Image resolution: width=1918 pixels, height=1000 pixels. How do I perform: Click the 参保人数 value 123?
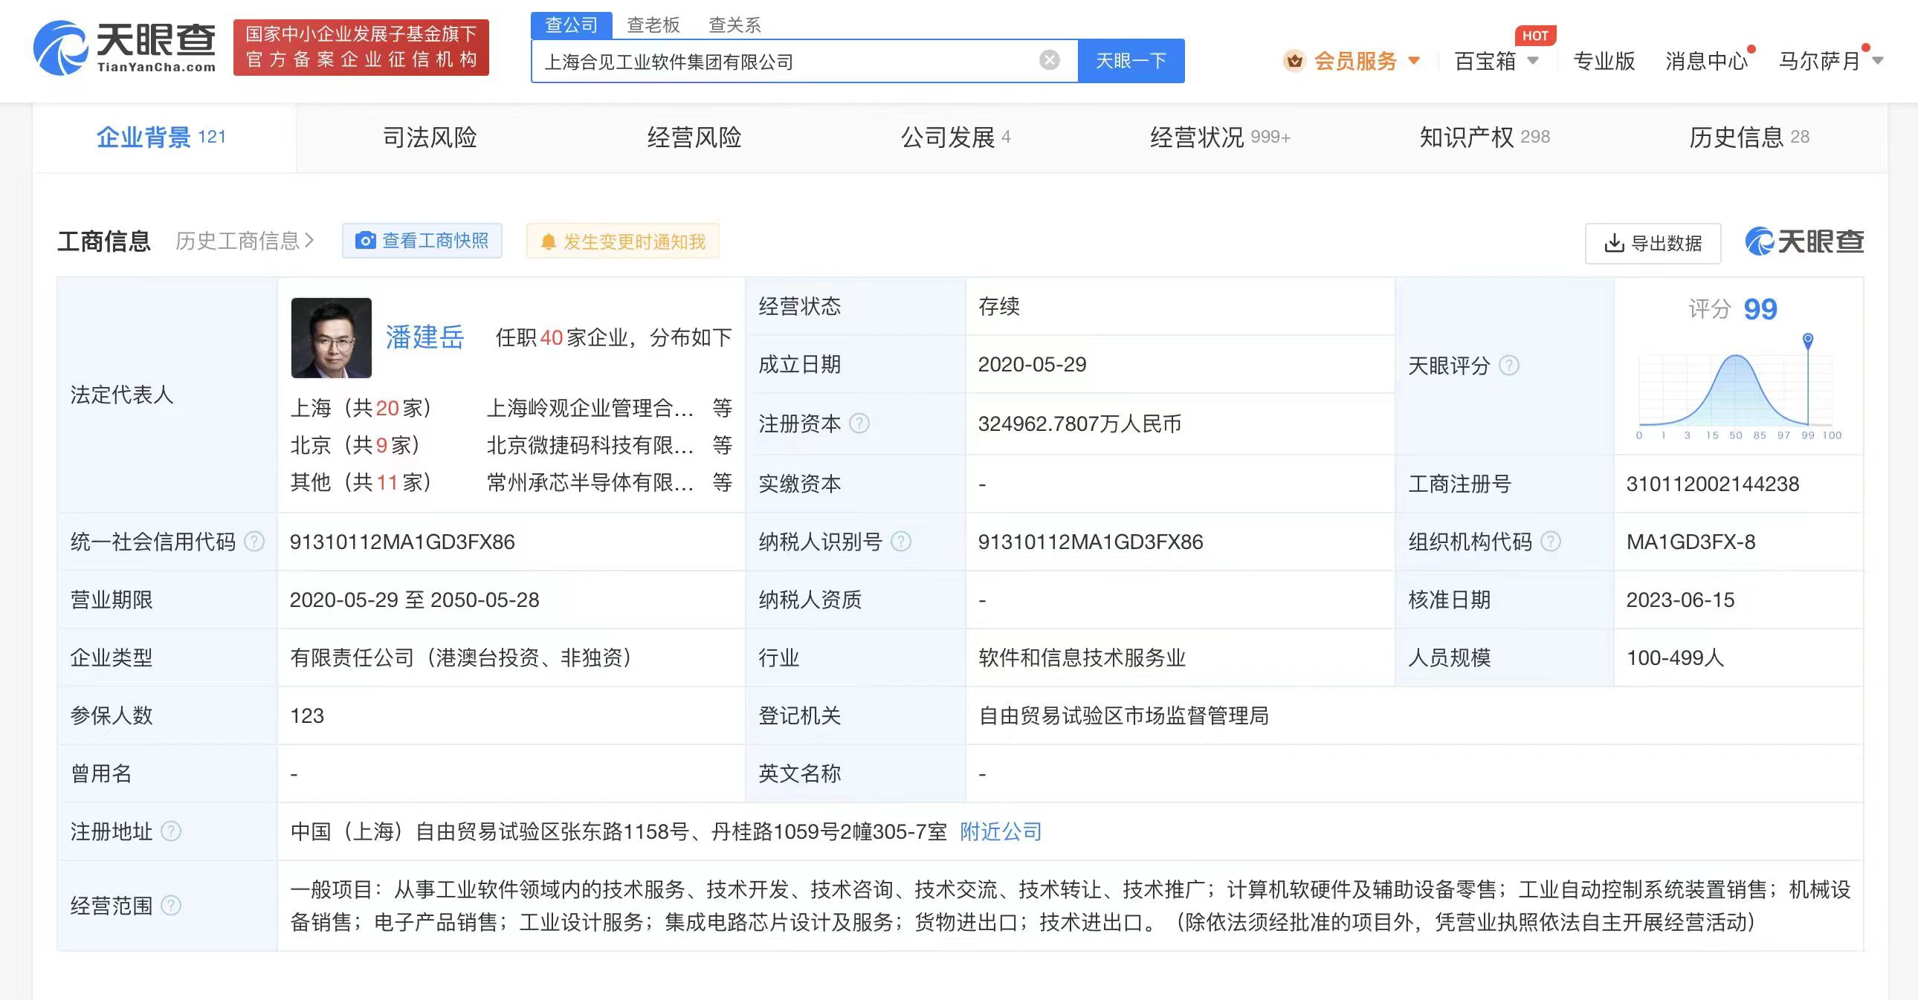coord(307,715)
